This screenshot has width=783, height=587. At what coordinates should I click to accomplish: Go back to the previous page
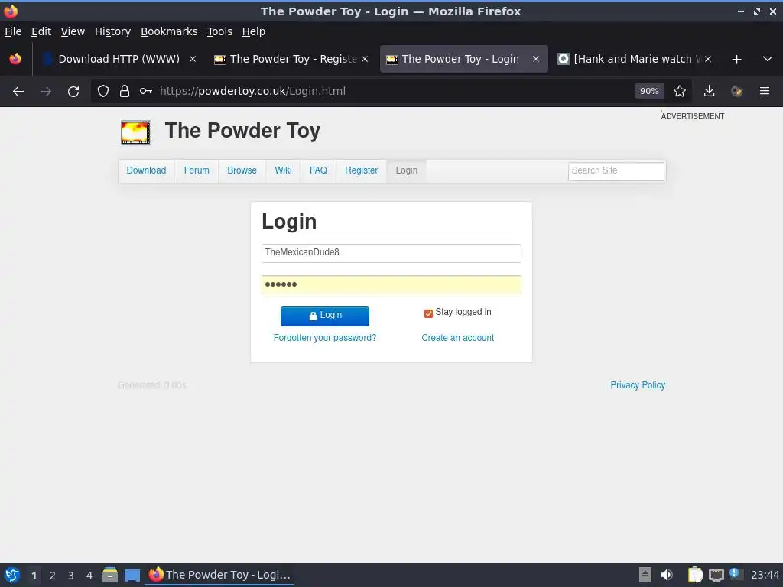(18, 92)
